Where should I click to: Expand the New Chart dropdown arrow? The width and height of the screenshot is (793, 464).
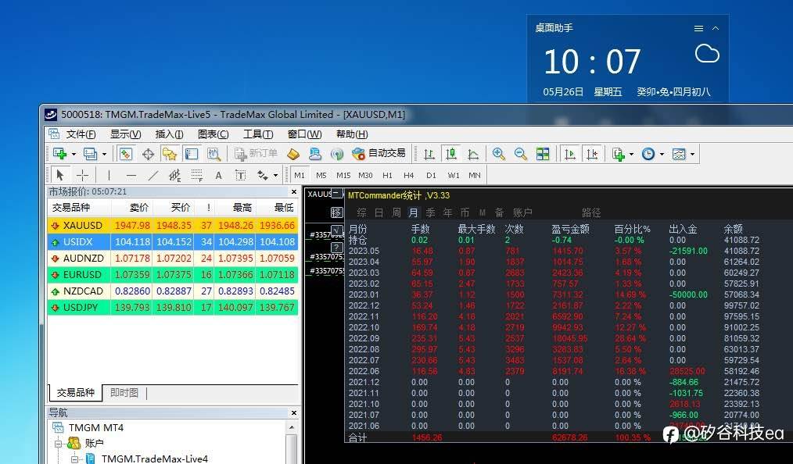[74, 154]
